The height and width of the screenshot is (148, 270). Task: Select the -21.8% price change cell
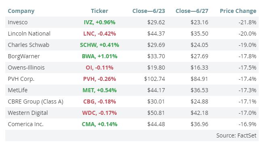coord(247,22)
